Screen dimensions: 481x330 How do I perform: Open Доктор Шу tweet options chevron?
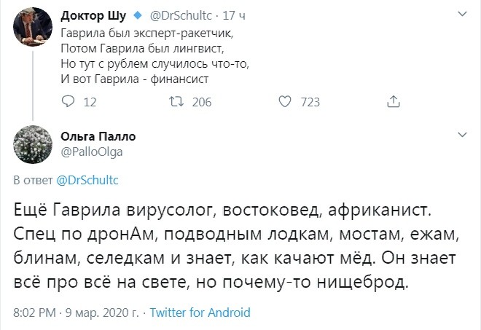[462, 16]
